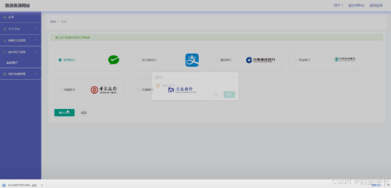The height and width of the screenshot is (188, 391).
Task: Click 退出登录 to log out
Action: coord(376,6)
